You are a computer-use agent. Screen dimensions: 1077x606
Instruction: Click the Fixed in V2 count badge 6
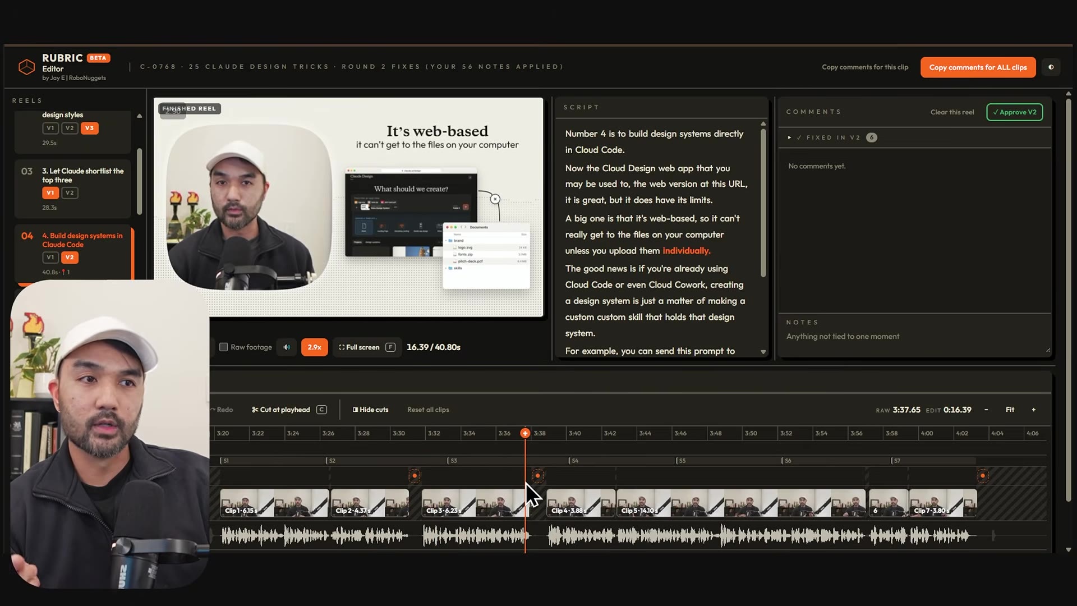pyautogui.click(x=872, y=137)
